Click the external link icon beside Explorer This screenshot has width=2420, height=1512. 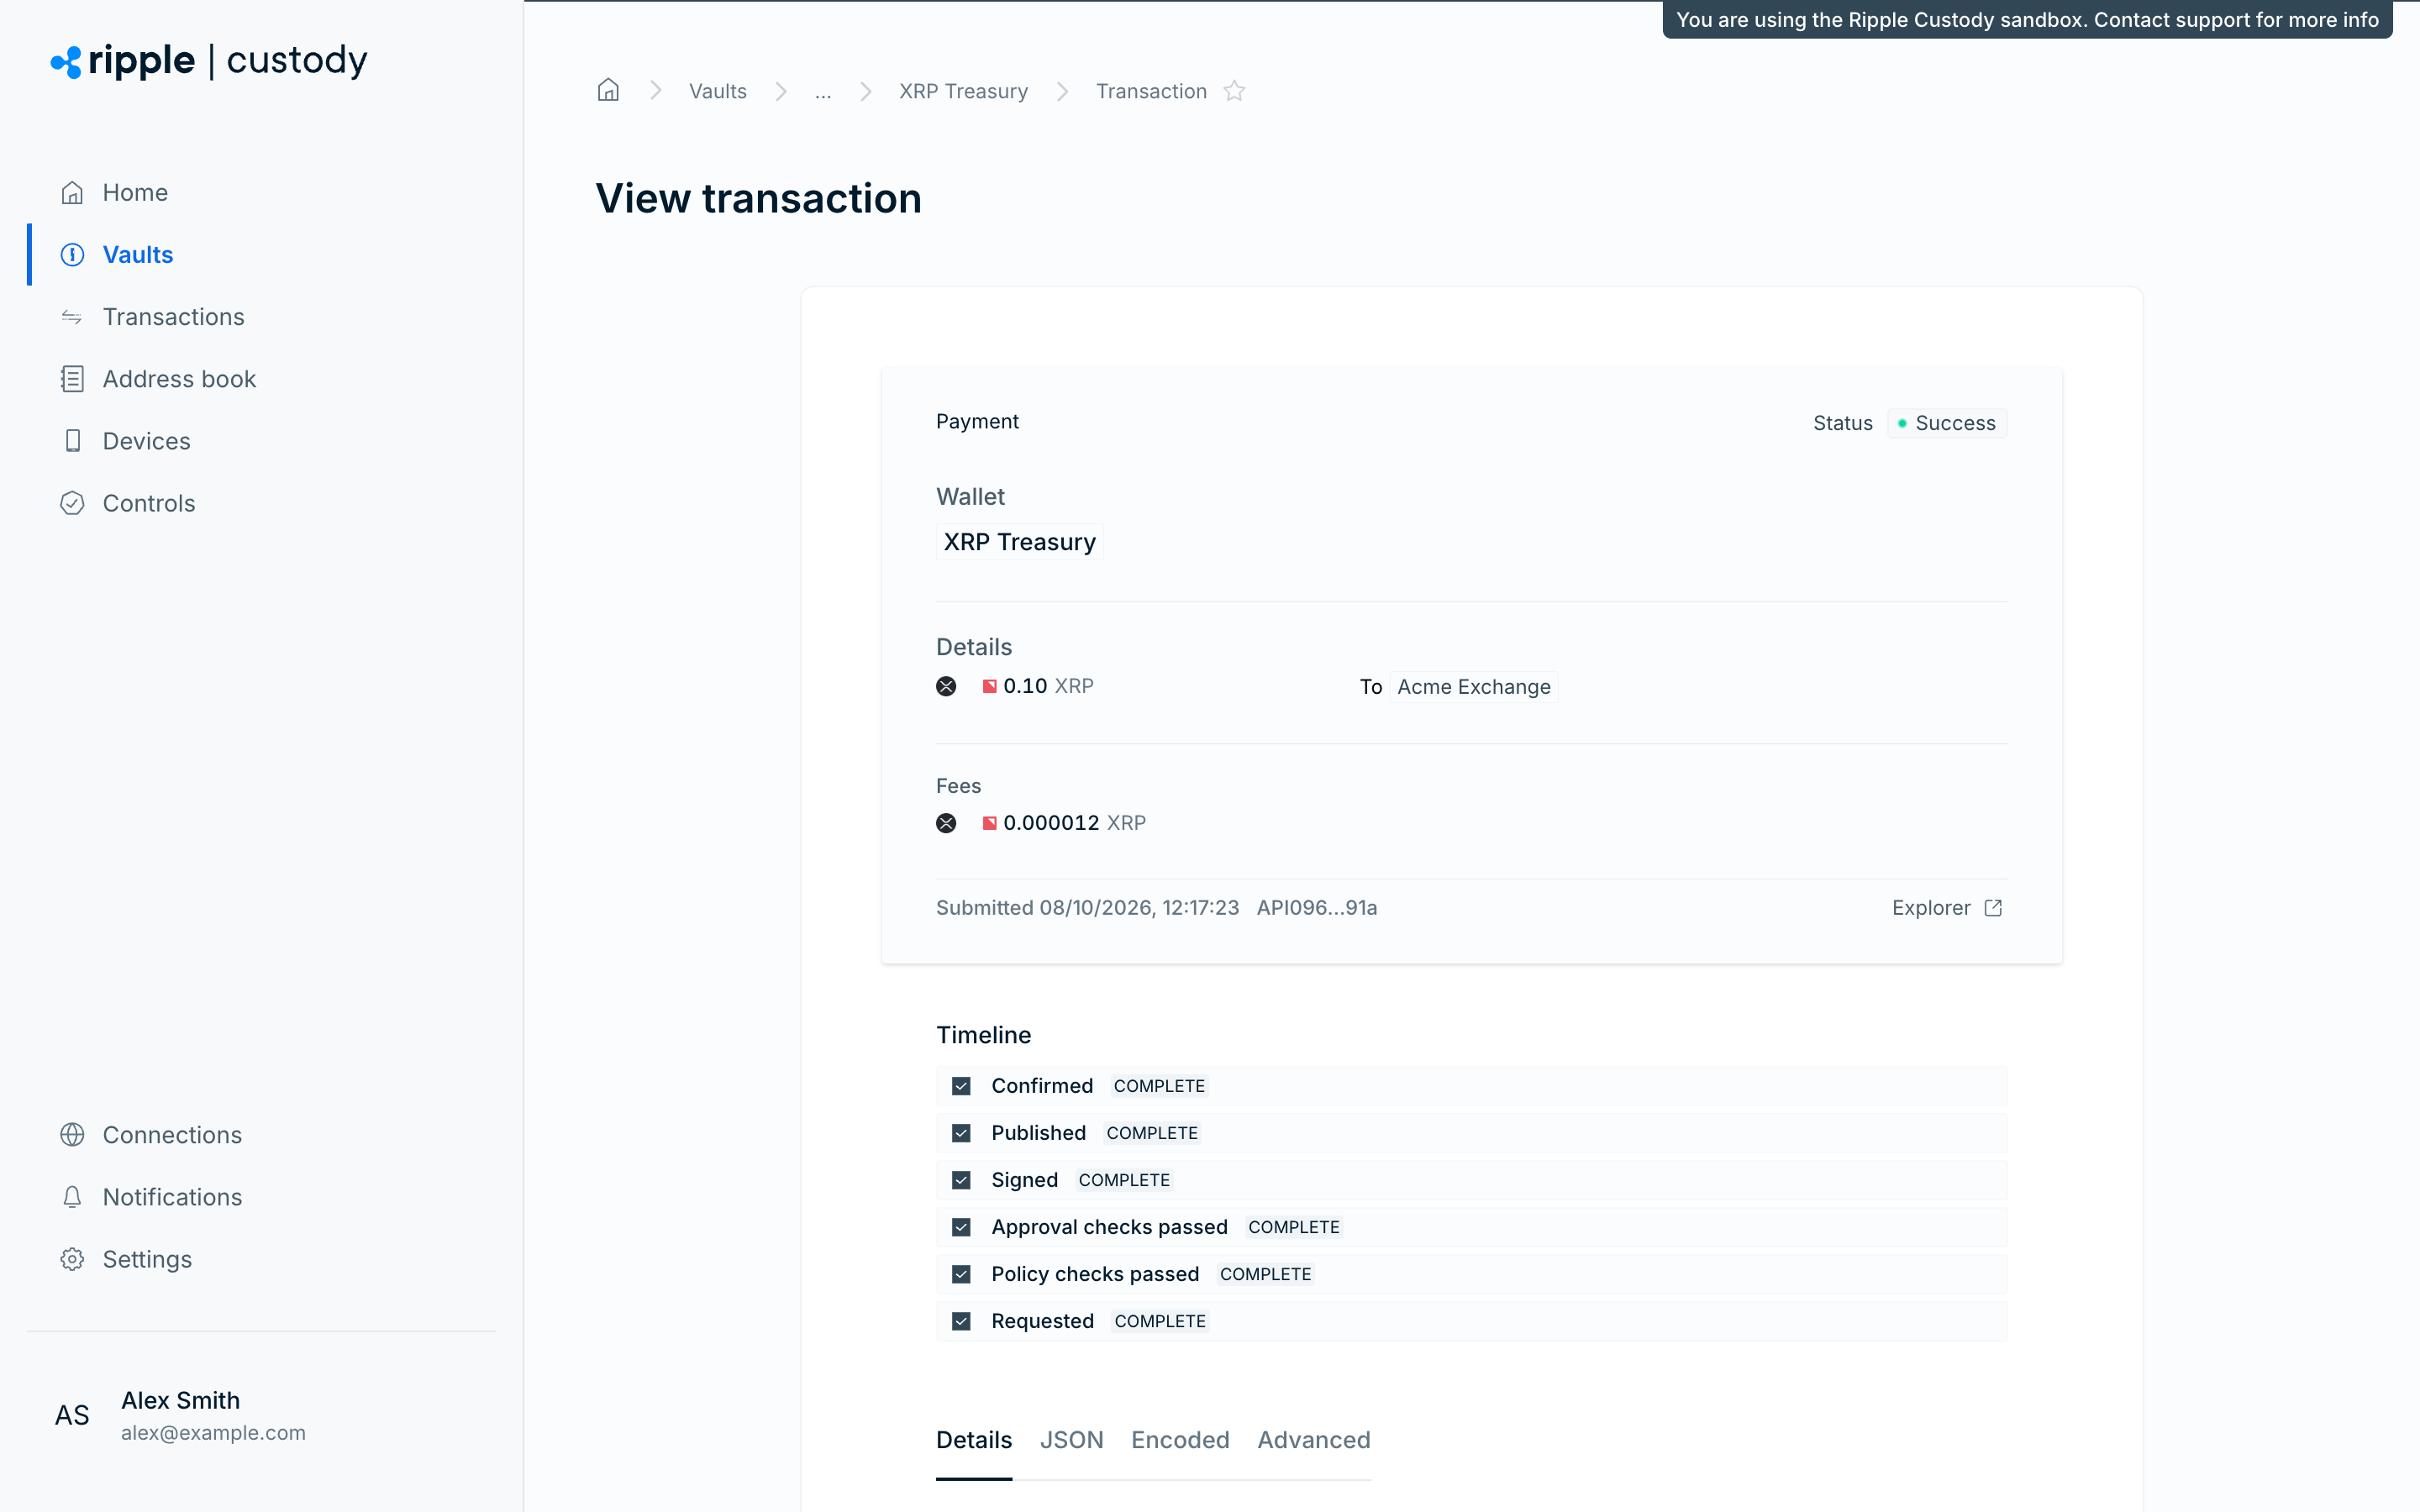pos(1993,907)
